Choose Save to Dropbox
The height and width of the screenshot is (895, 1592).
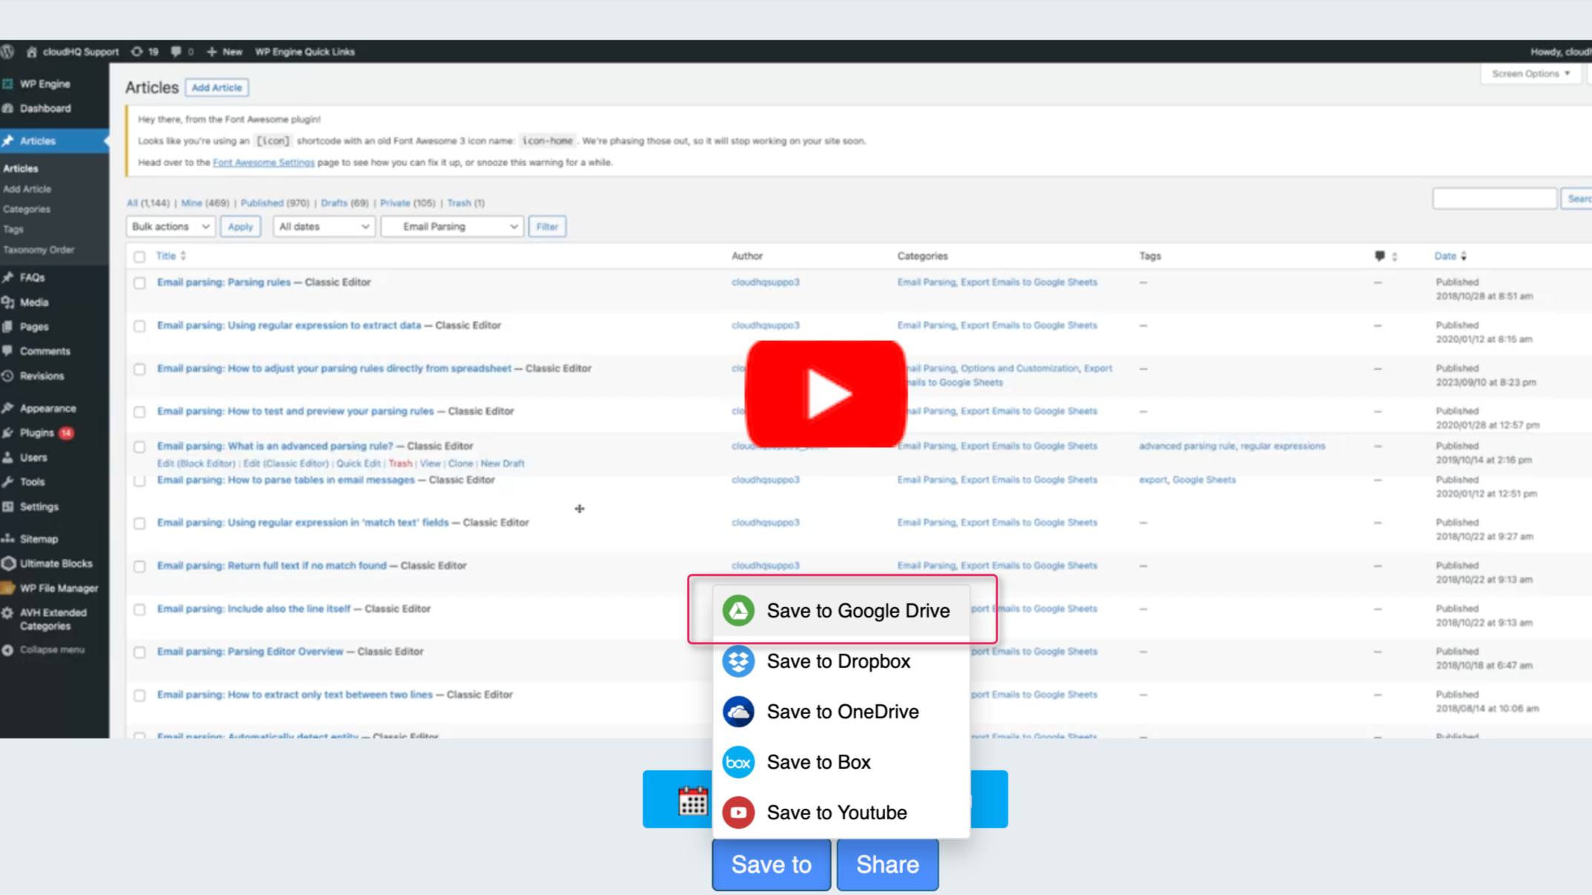pos(841,661)
